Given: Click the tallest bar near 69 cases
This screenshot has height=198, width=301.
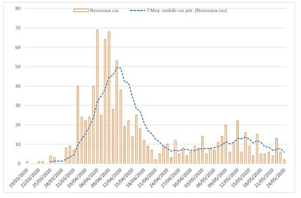Looking at the screenshot, I should click(97, 97).
